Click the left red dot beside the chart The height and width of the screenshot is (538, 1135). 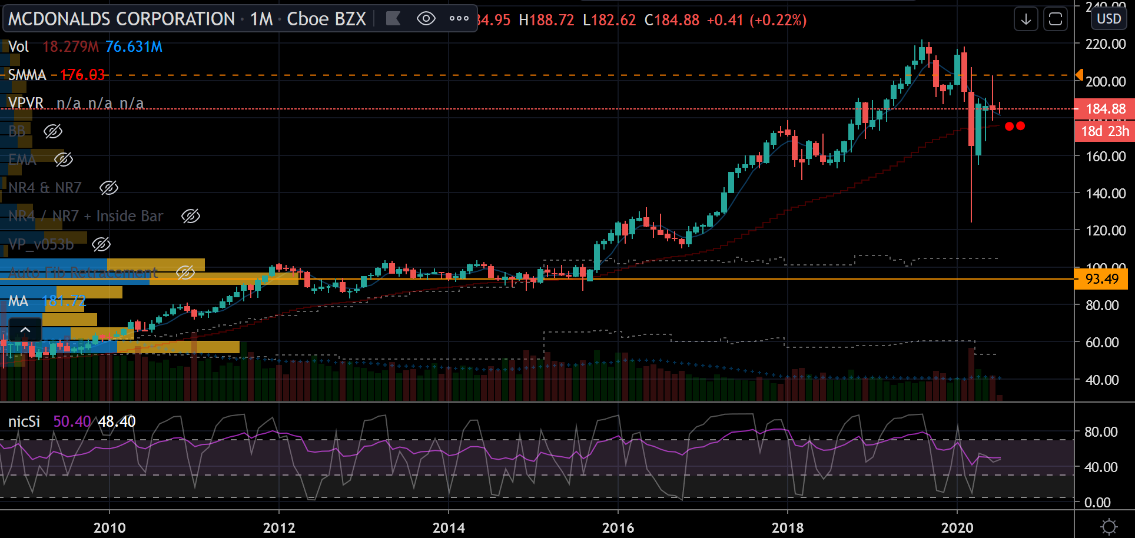pos(1010,126)
